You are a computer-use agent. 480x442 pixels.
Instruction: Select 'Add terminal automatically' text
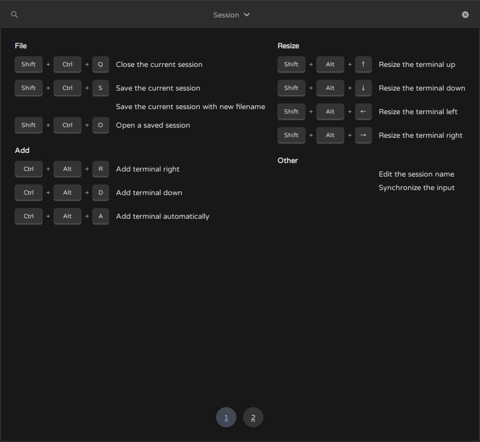163,217
